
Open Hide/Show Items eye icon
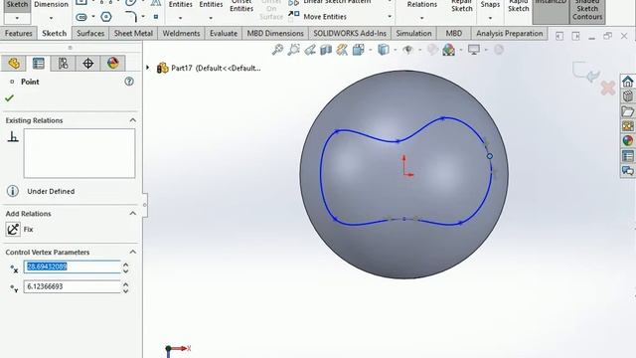tap(407, 50)
